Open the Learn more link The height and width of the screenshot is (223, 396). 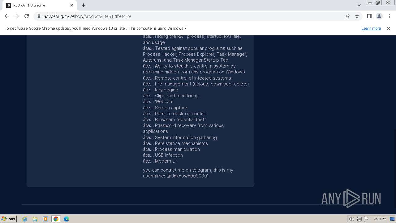371,28
